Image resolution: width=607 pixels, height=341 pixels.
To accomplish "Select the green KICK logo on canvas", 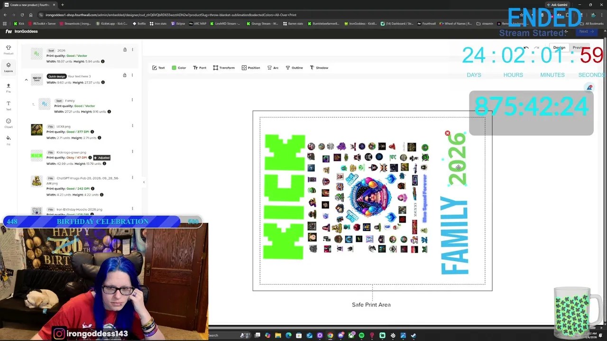I will (285, 197).
